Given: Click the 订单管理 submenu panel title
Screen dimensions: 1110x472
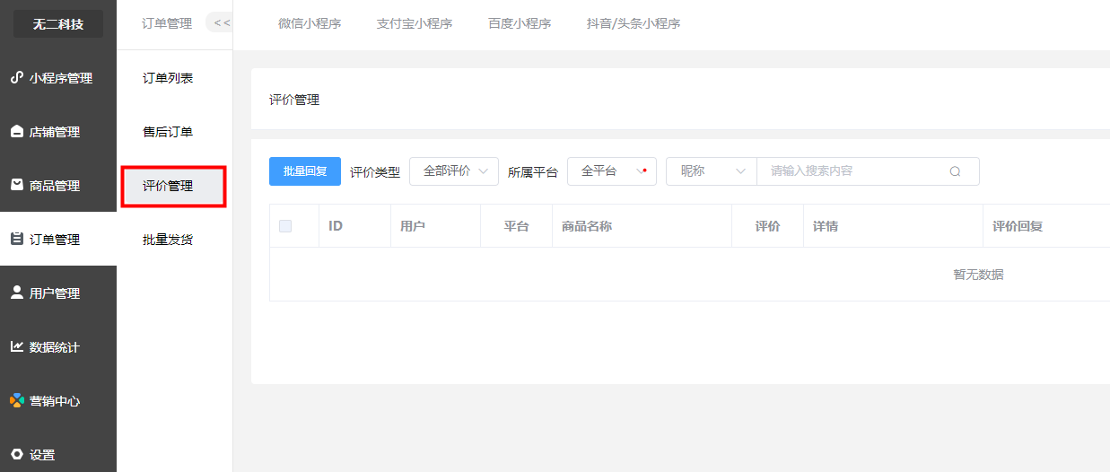Looking at the screenshot, I should (167, 23).
